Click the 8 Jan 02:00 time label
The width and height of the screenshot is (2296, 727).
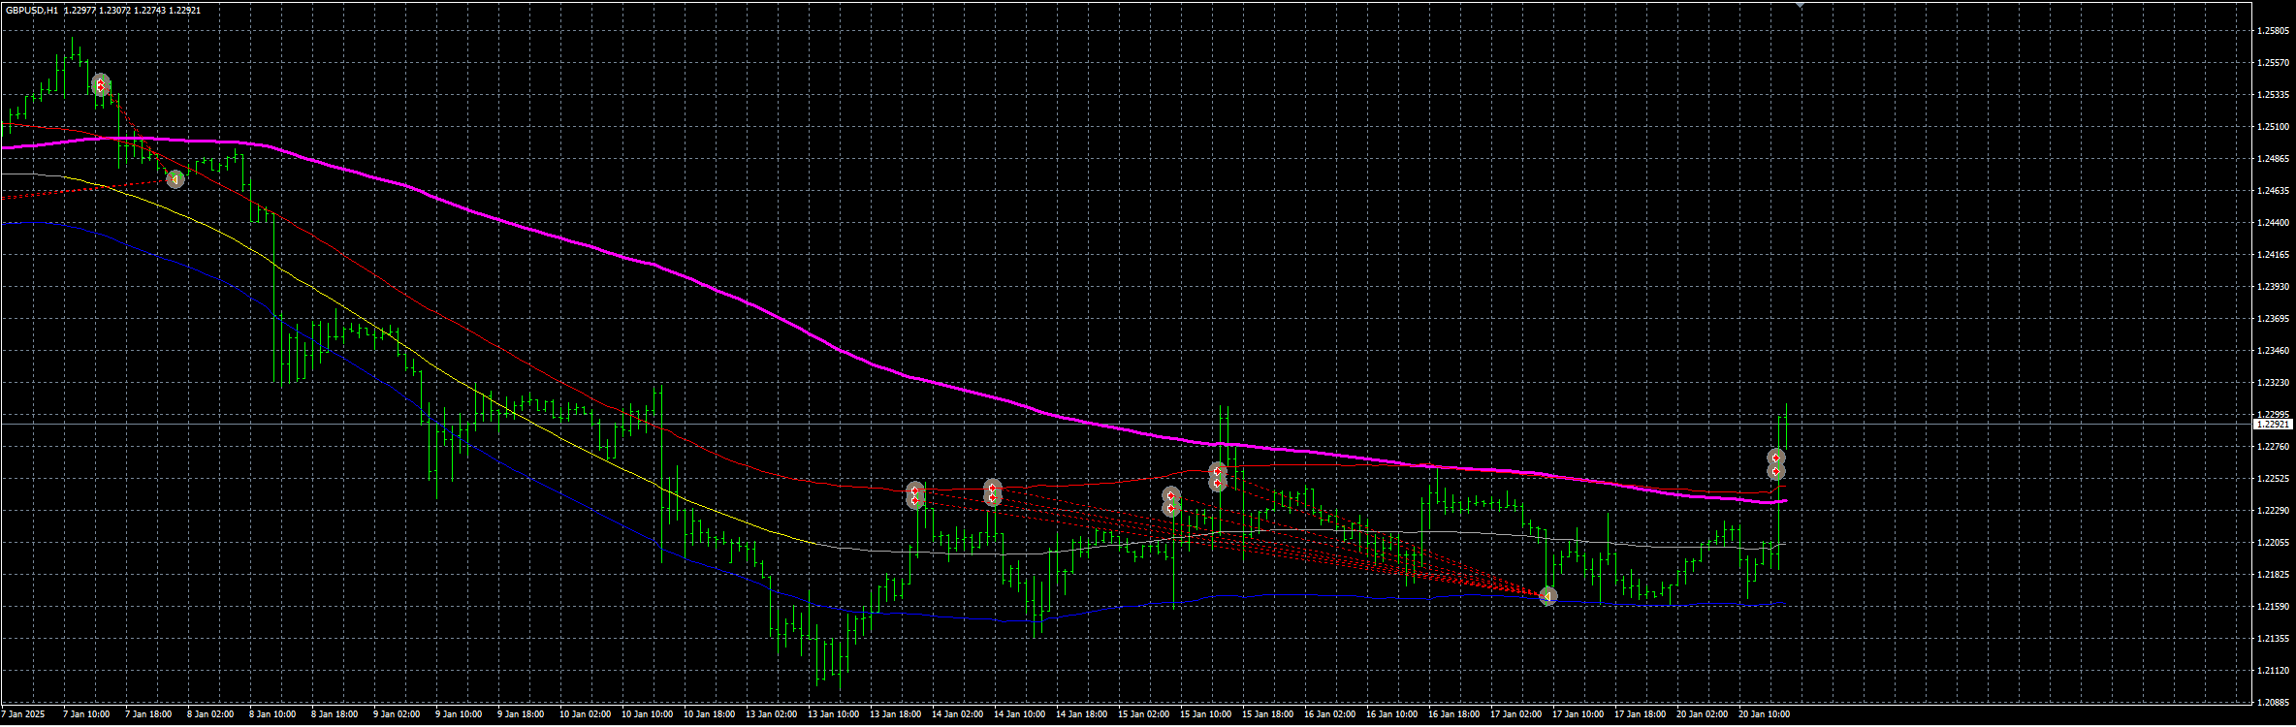pos(210,714)
